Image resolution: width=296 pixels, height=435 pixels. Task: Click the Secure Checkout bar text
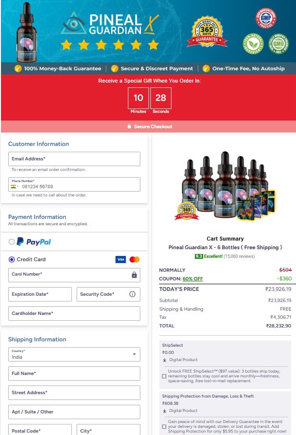(x=153, y=126)
